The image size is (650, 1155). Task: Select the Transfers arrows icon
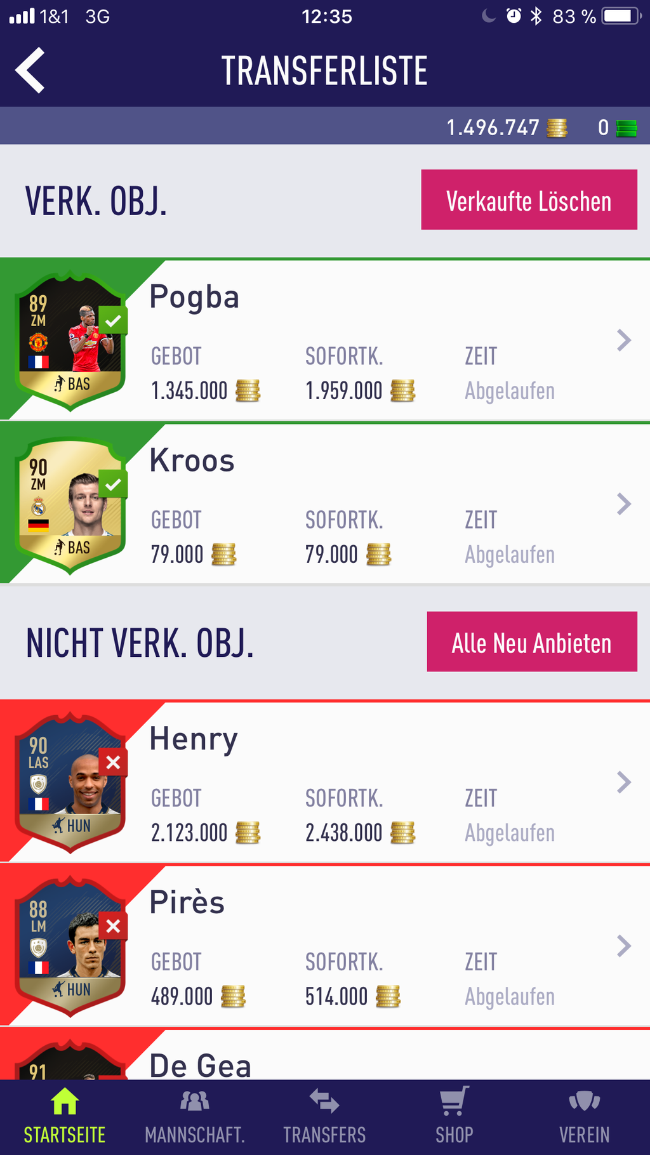pos(324,1101)
